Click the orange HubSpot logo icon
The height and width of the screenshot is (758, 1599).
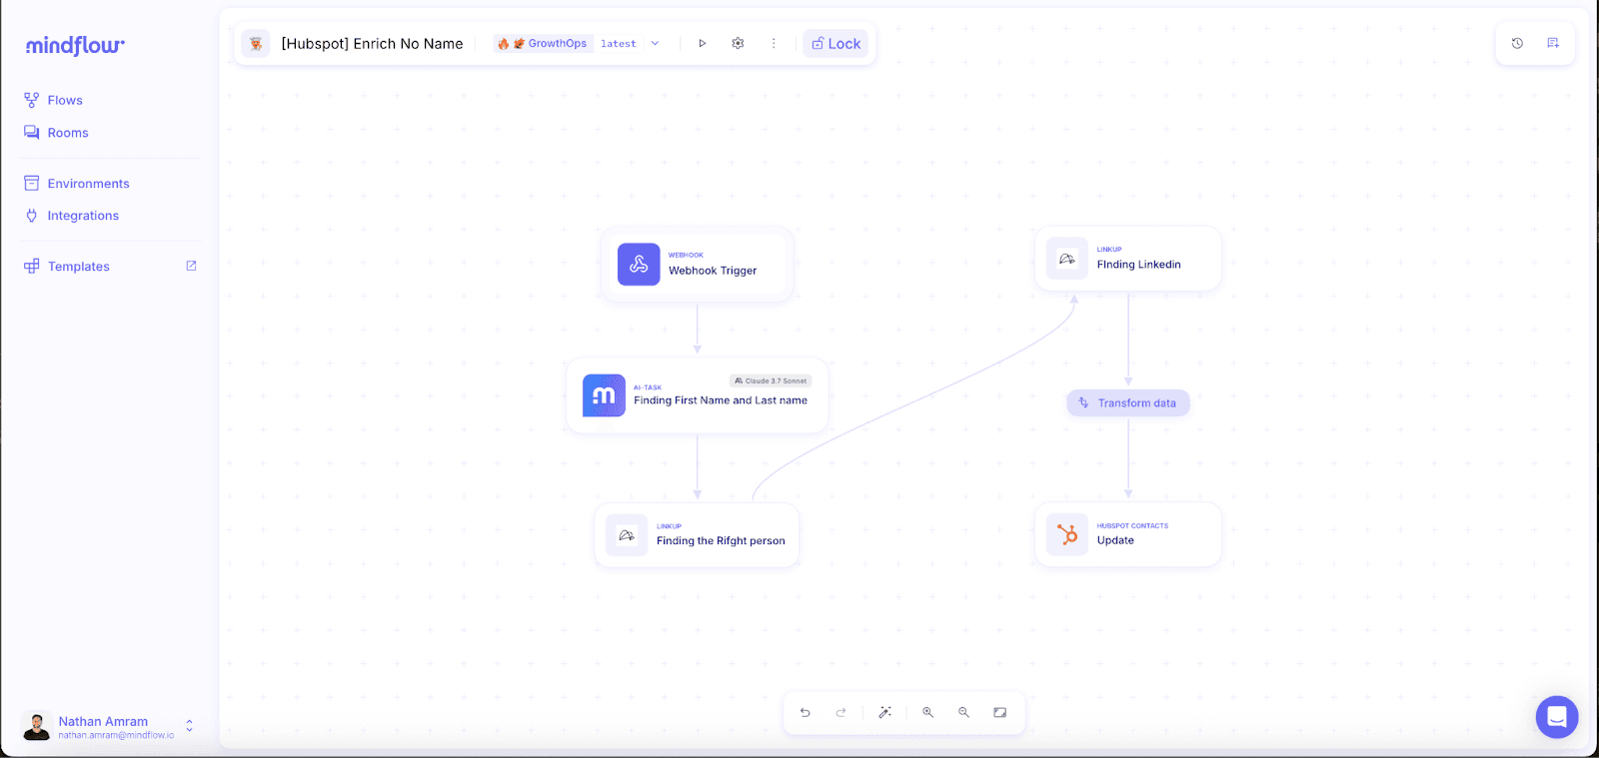(1067, 534)
